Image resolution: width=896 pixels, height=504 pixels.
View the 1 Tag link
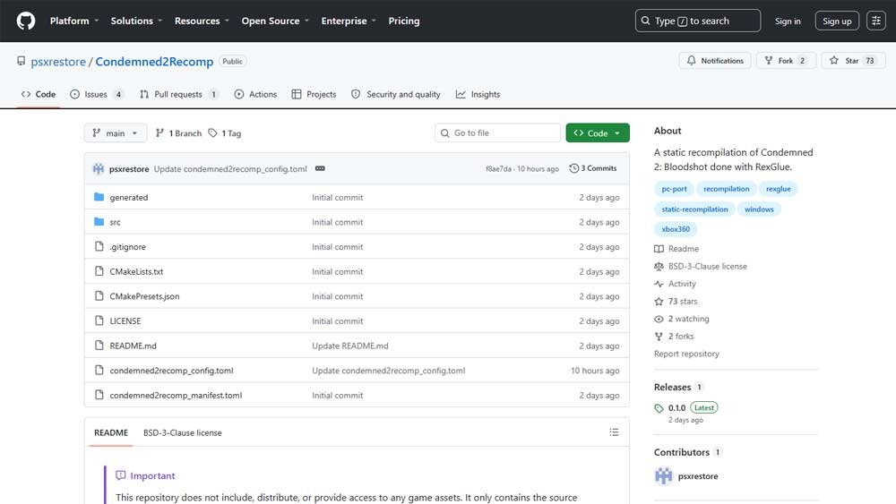[x=225, y=133]
